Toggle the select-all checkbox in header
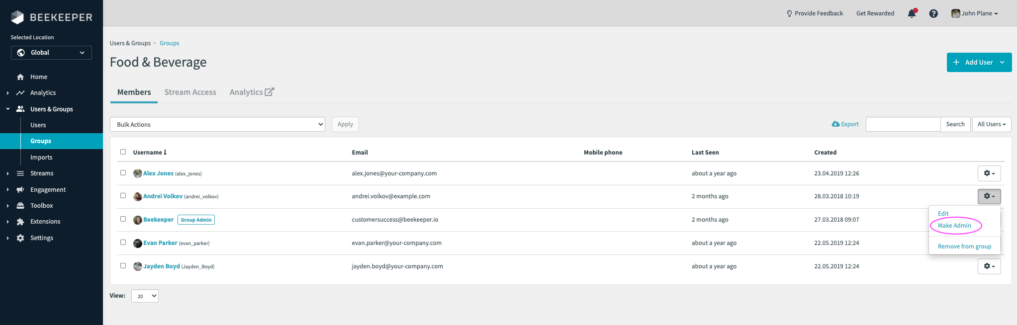This screenshot has height=325, width=1017. click(123, 152)
